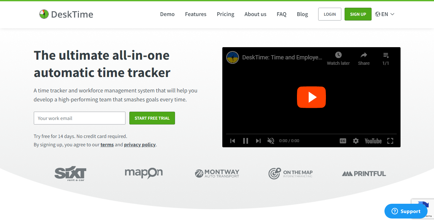
Task: Toggle closed captions on the video
Action: [343, 141]
